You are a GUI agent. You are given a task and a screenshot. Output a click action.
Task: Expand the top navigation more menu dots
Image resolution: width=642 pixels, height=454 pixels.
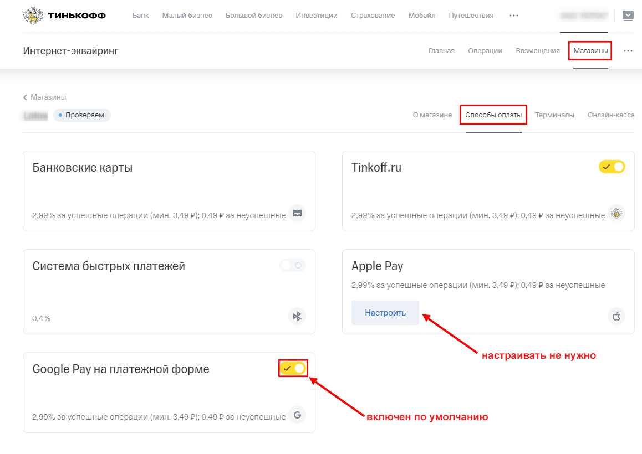(x=514, y=16)
